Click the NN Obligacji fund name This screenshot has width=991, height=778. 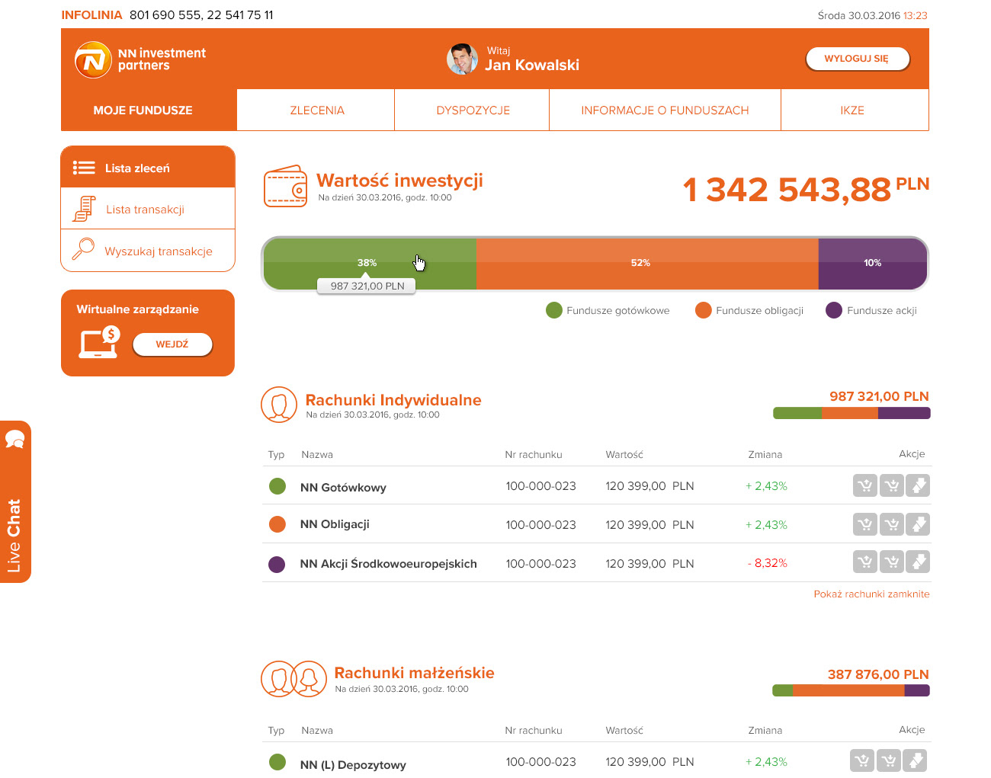(335, 524)
